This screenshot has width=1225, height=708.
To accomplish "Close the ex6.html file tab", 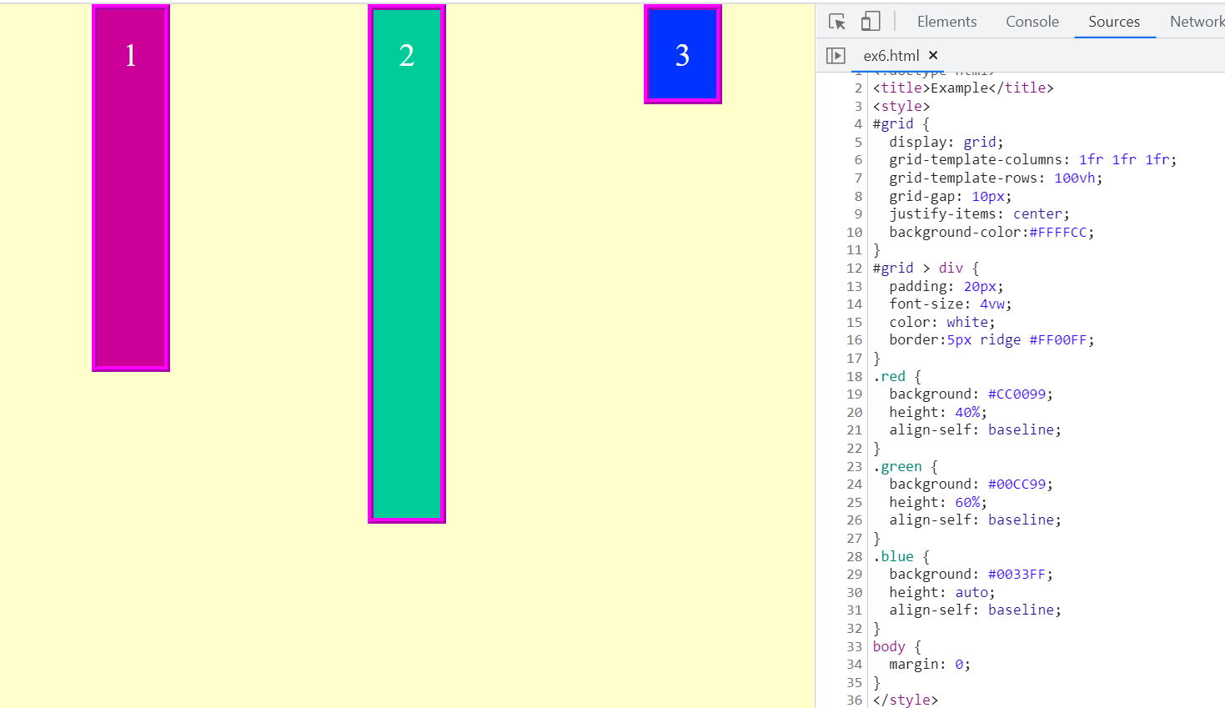I will tap(933, 55).
